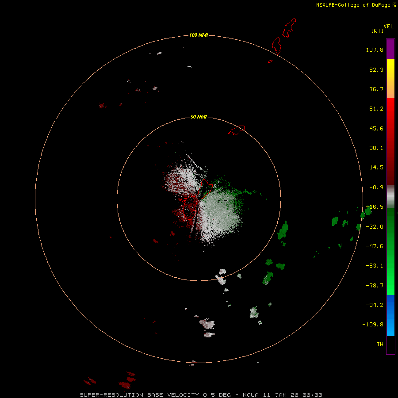
Task: Click the 107.8 velocity scale value
Action: tap(375, 50)
